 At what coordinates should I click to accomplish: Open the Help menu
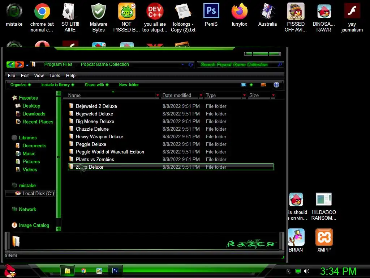coord(71,76)
